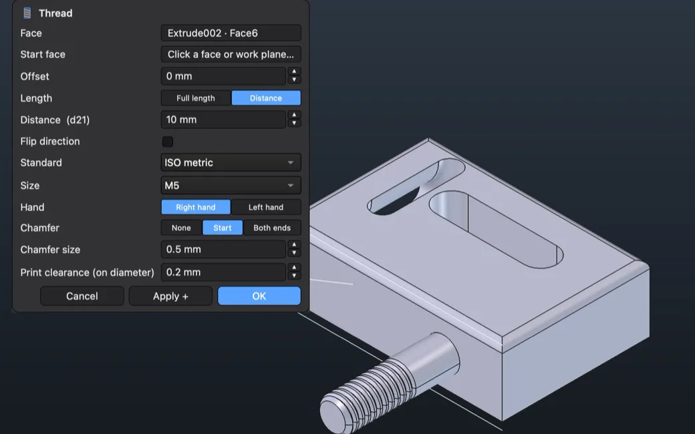This screenshot has height=434, width=695.
Task: Increase Print clearance with up arrow
Action: click(x=294, y=268)
